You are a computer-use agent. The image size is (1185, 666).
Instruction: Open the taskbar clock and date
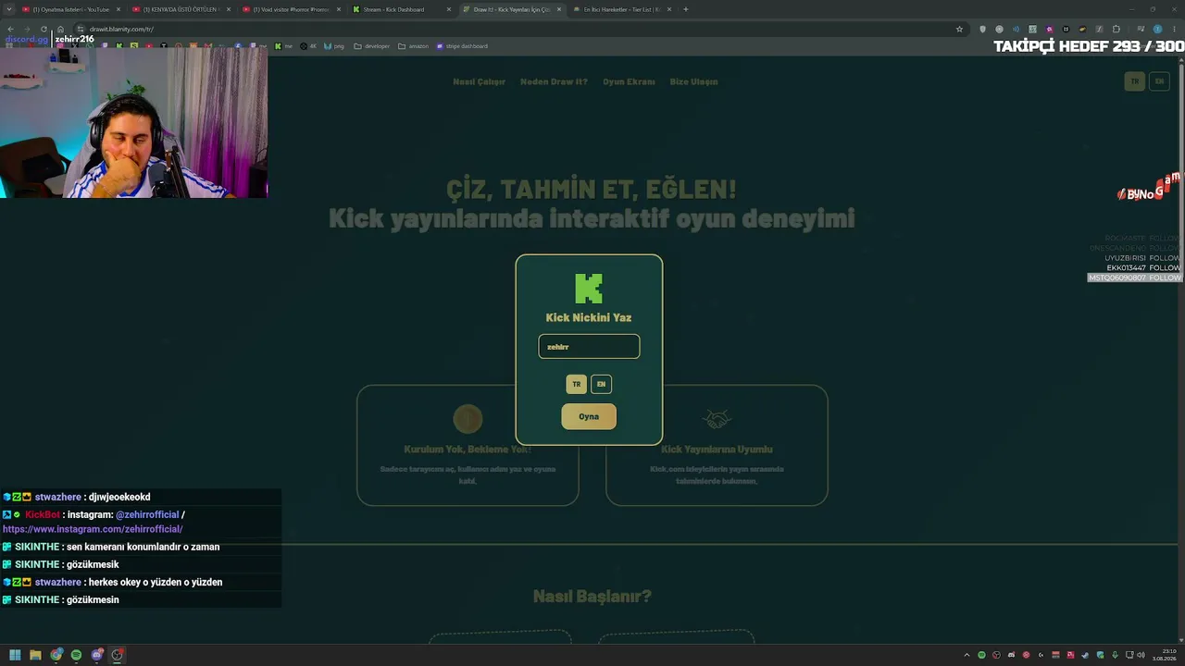1163,655
